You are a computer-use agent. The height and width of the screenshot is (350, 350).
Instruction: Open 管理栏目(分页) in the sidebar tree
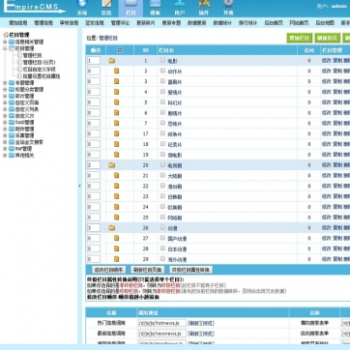pyautogui.click(x=39, y=62)
